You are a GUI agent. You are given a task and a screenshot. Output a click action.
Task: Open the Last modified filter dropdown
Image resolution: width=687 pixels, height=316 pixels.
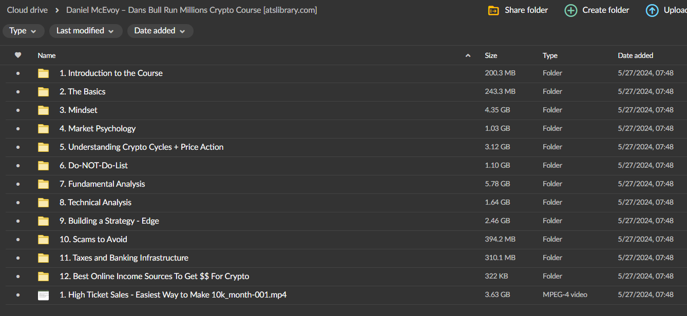(x=86, y=31)
